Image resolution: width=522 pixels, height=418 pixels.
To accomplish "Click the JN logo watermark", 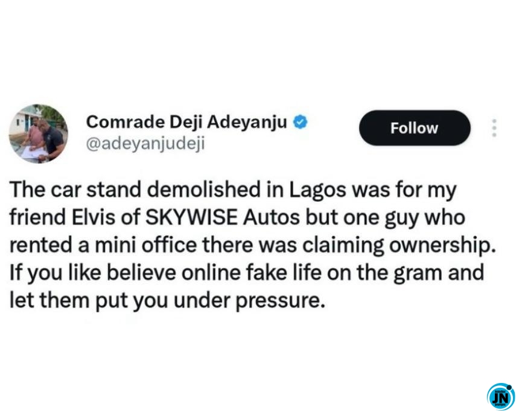I will 501,397.
